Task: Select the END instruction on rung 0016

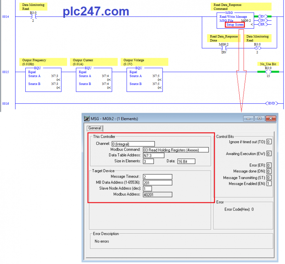Action: [272, 103]
